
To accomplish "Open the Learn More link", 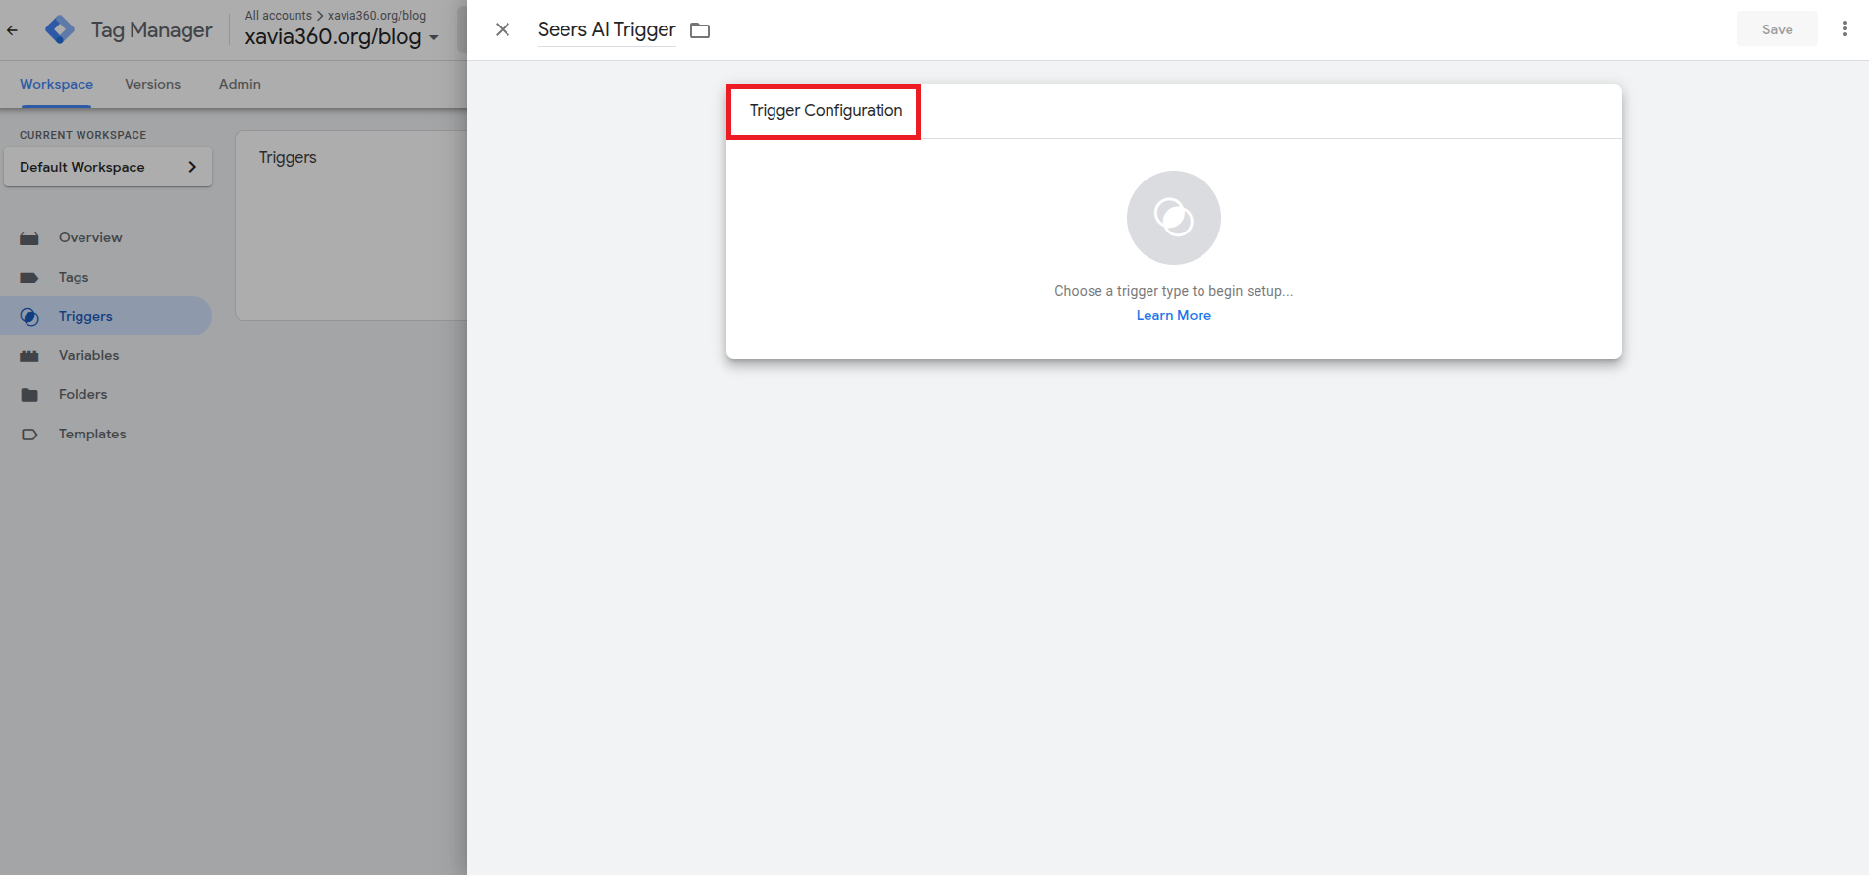I will [x=1173, y=315].
